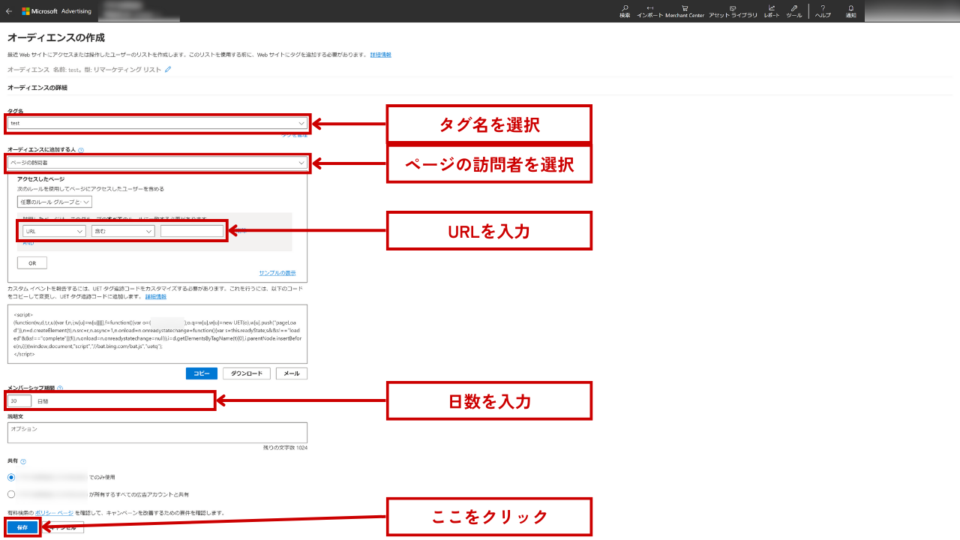Open the ツール tools menu
960x540 pixels.
(x=794, y=11)
